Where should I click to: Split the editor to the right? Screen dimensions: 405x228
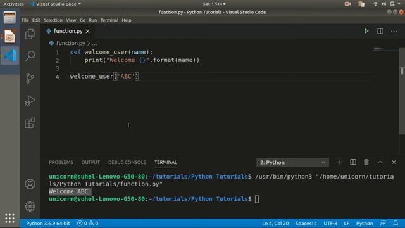(x=380, y=31)
